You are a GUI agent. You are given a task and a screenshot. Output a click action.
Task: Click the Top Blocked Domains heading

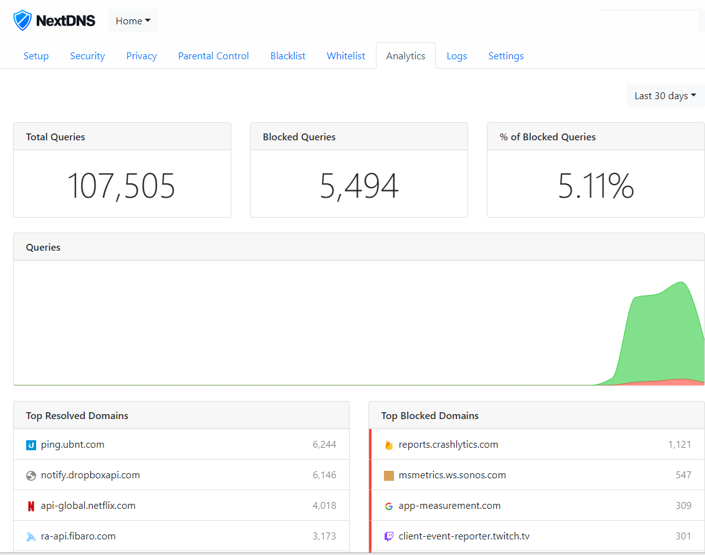pos(430,415)
